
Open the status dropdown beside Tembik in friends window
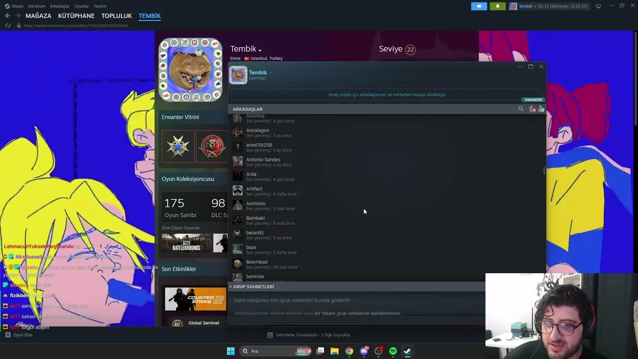[271, 73]
